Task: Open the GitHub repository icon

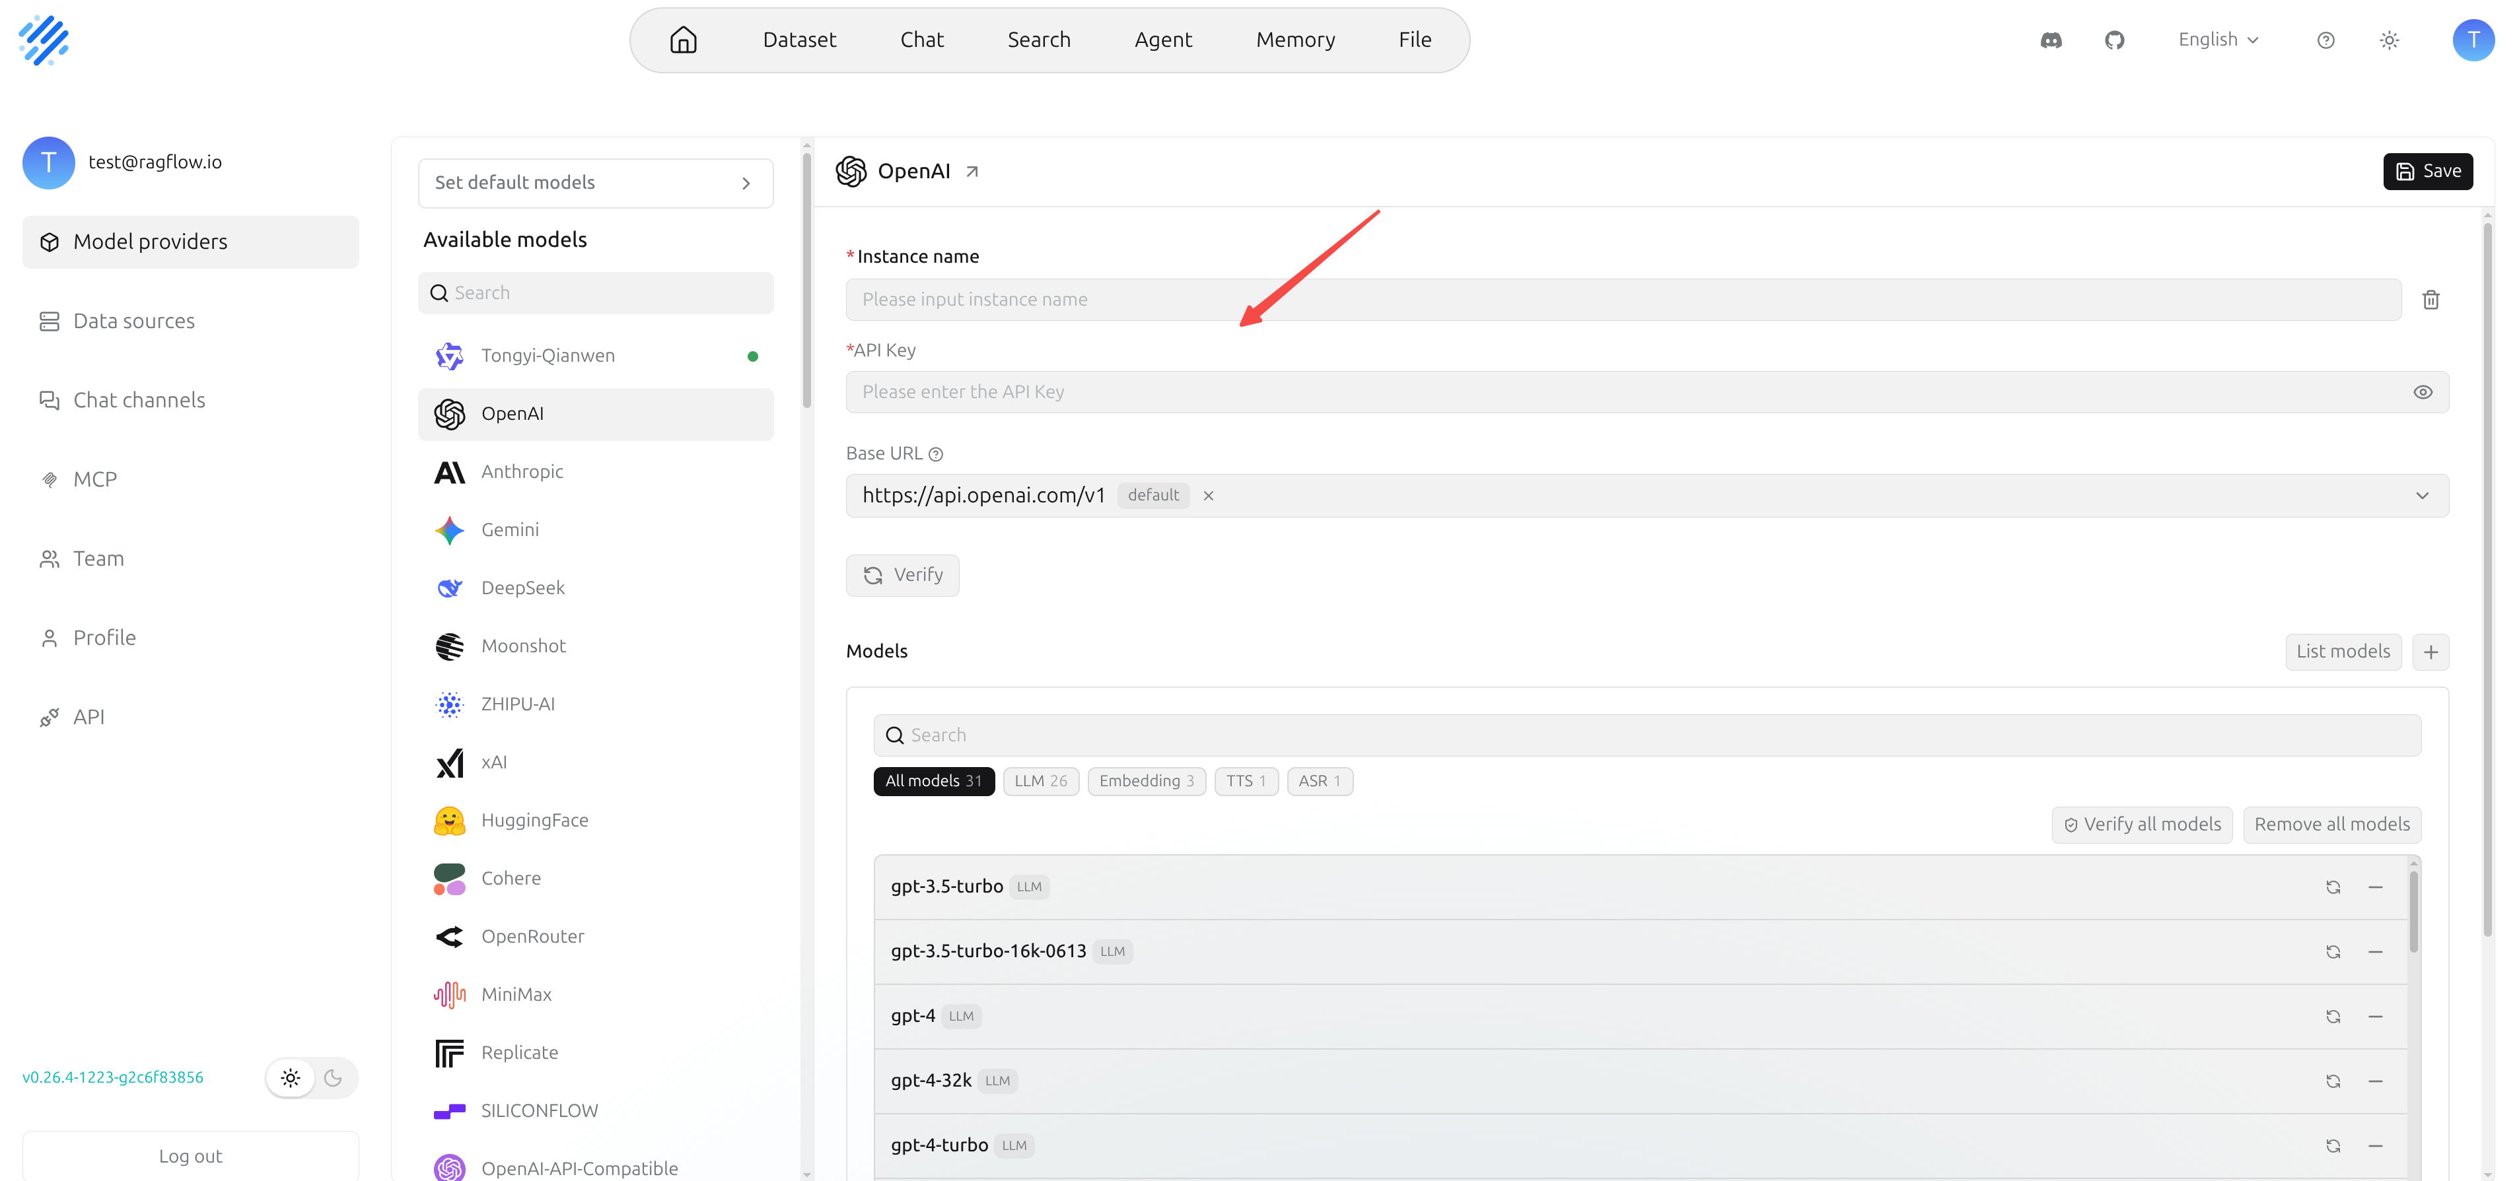Action: coord(2114,40)
